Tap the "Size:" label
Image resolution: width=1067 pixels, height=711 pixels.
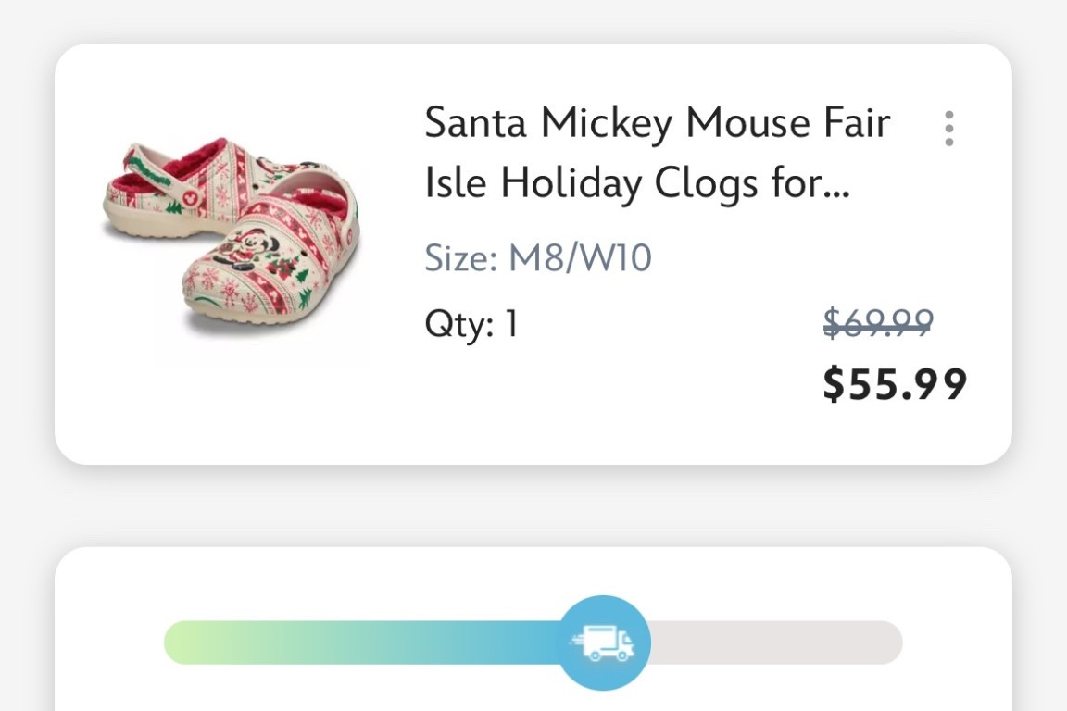(x=460, y=257)
